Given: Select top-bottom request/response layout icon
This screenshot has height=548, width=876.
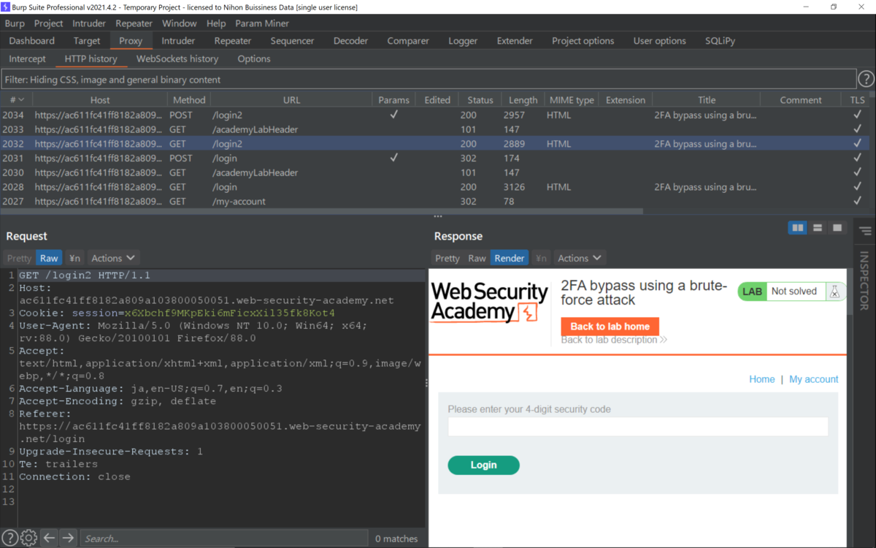Looking at the screenshot, I should click(818, 228).
